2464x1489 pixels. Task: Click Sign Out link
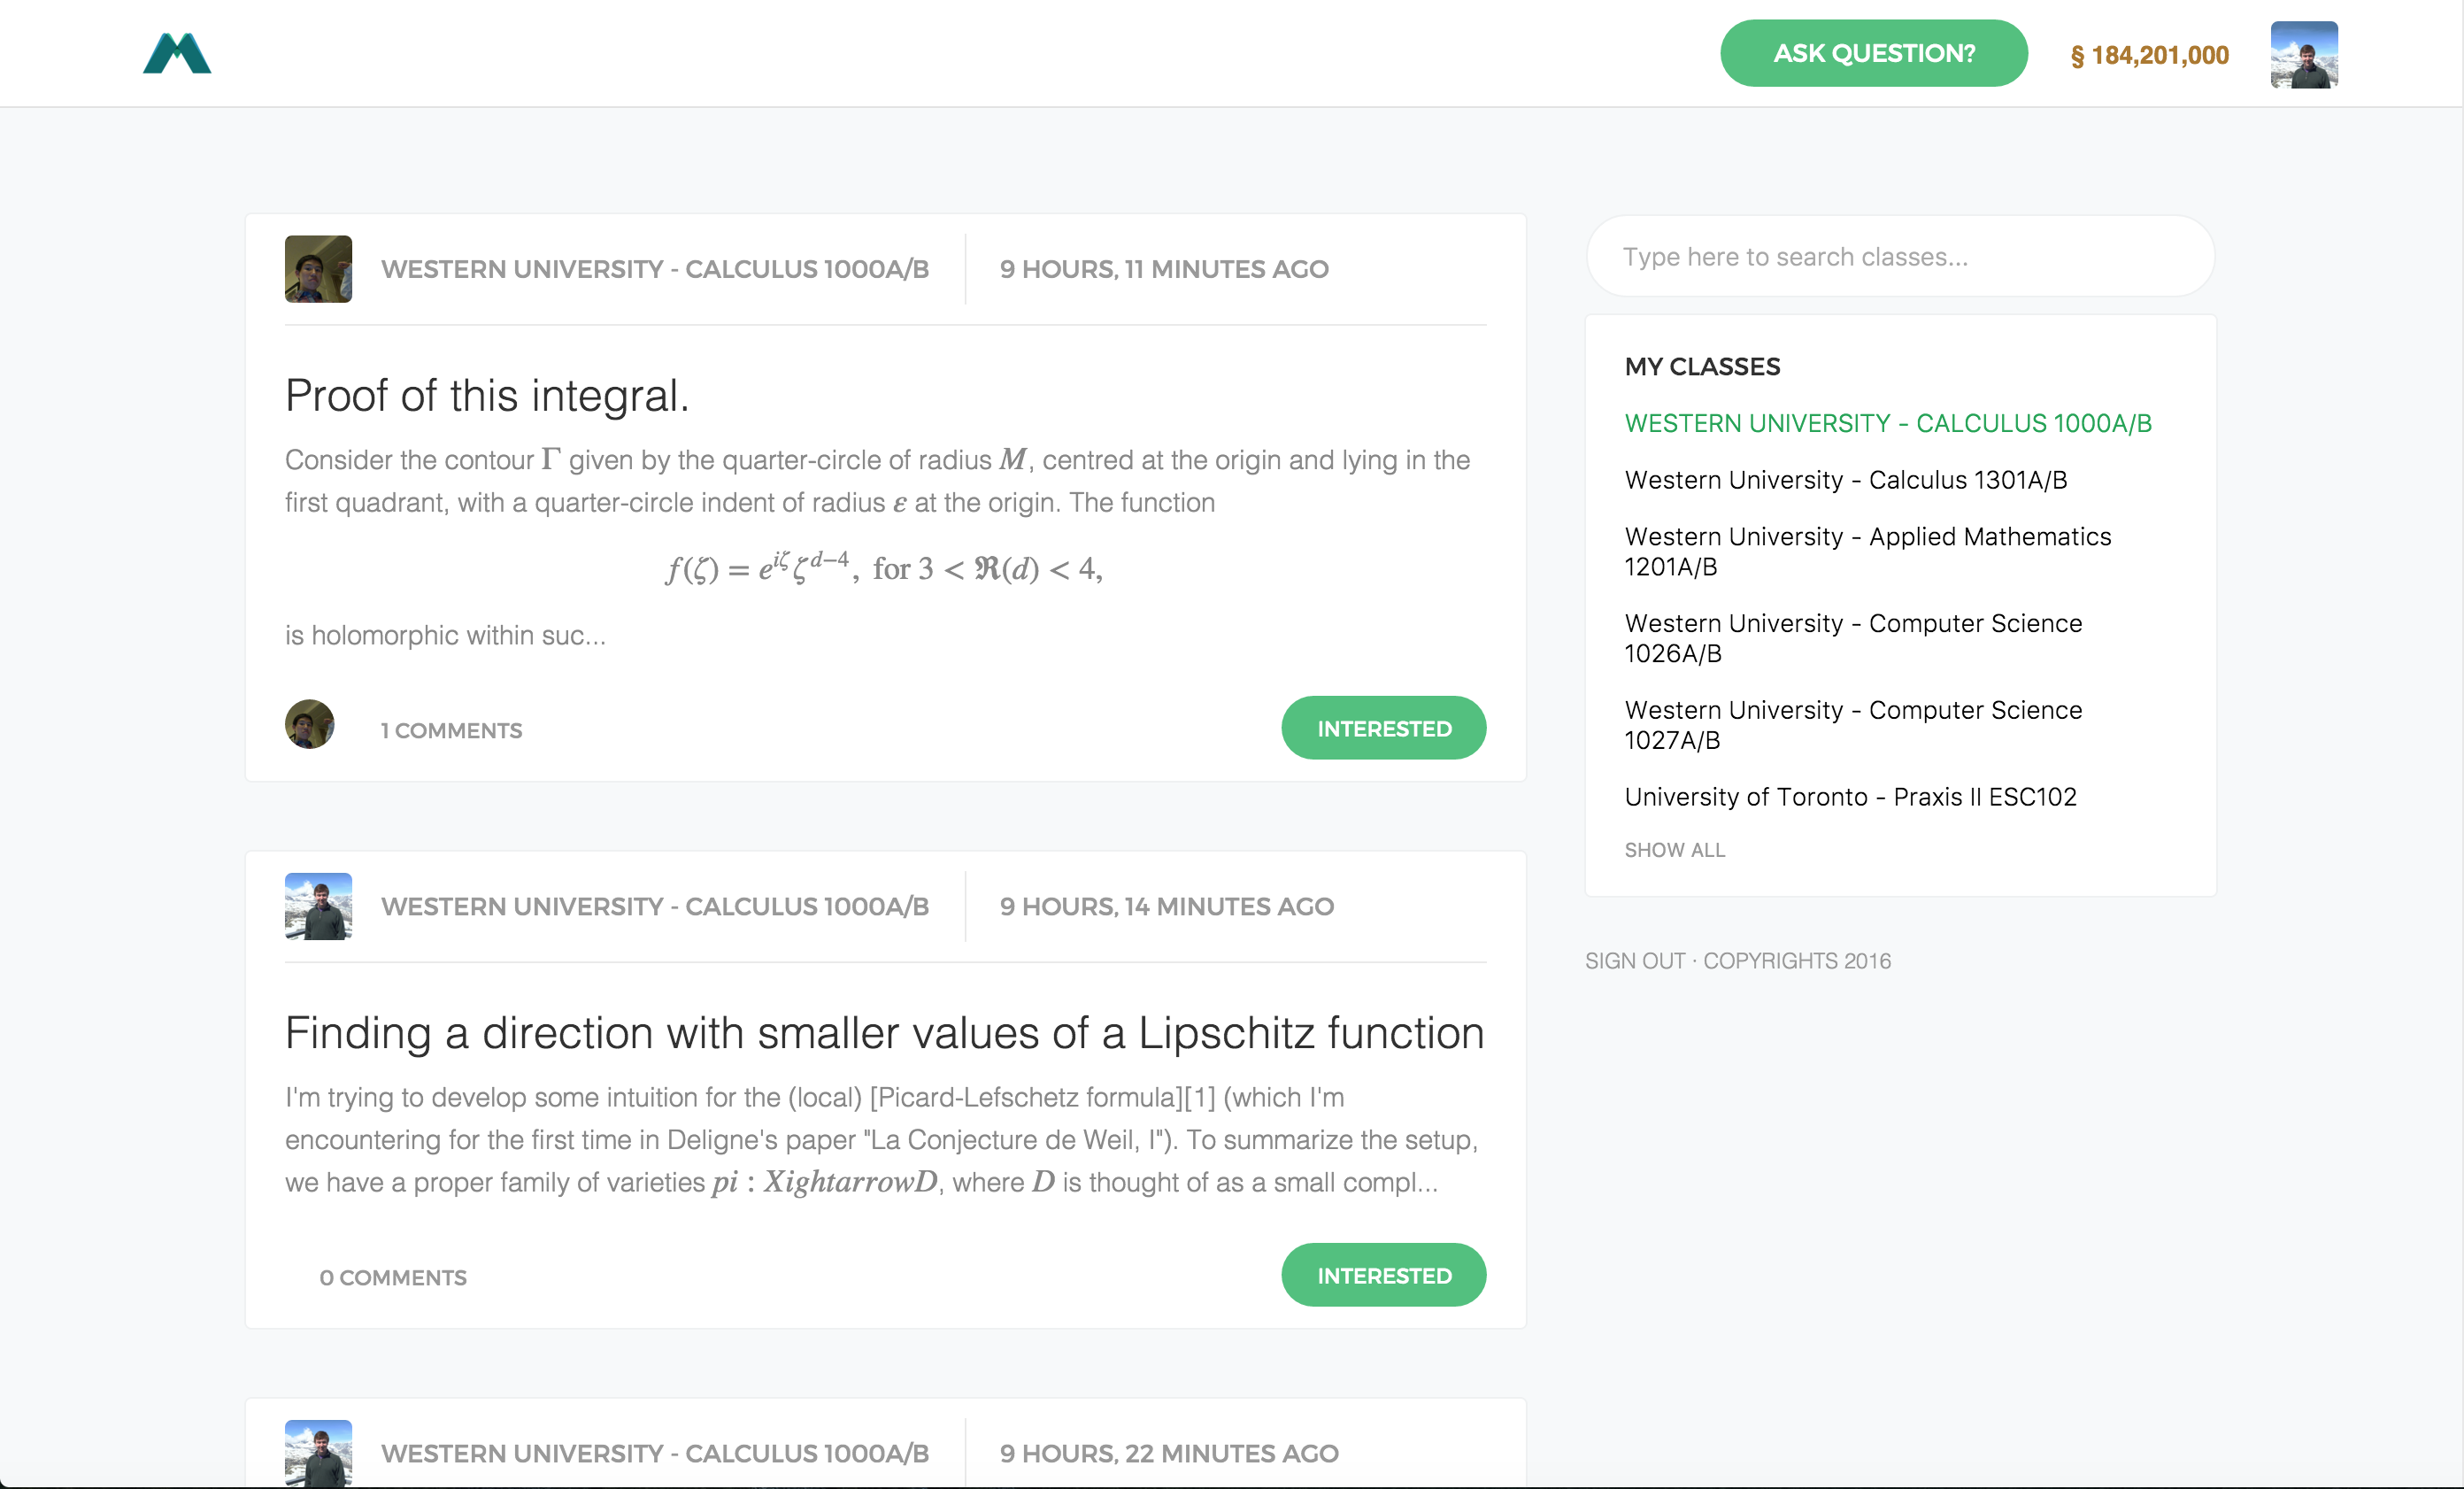click(x=1634, y=961)
